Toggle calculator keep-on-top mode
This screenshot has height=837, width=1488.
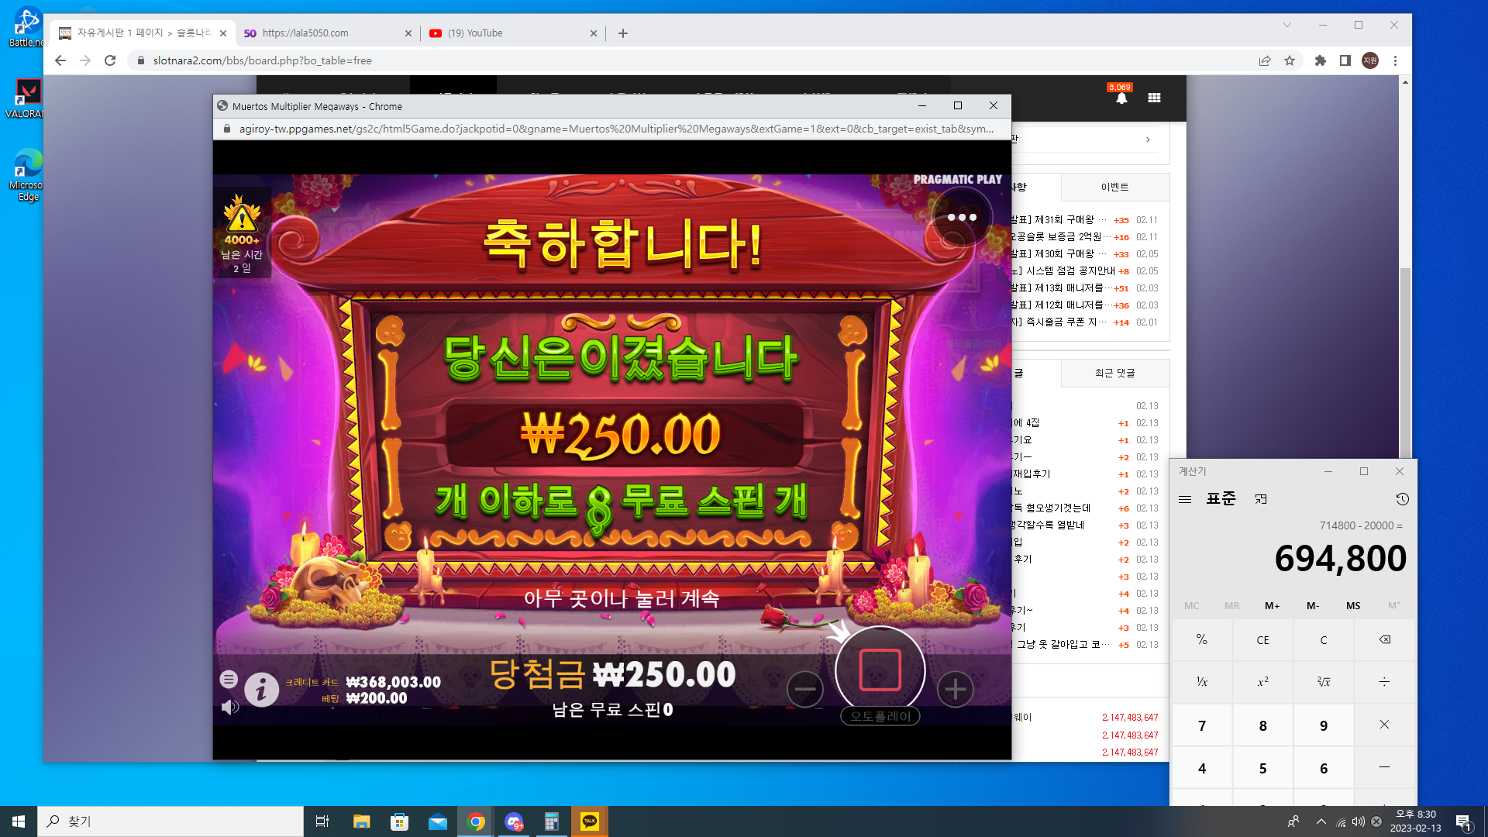click(x=1261, y=499)
